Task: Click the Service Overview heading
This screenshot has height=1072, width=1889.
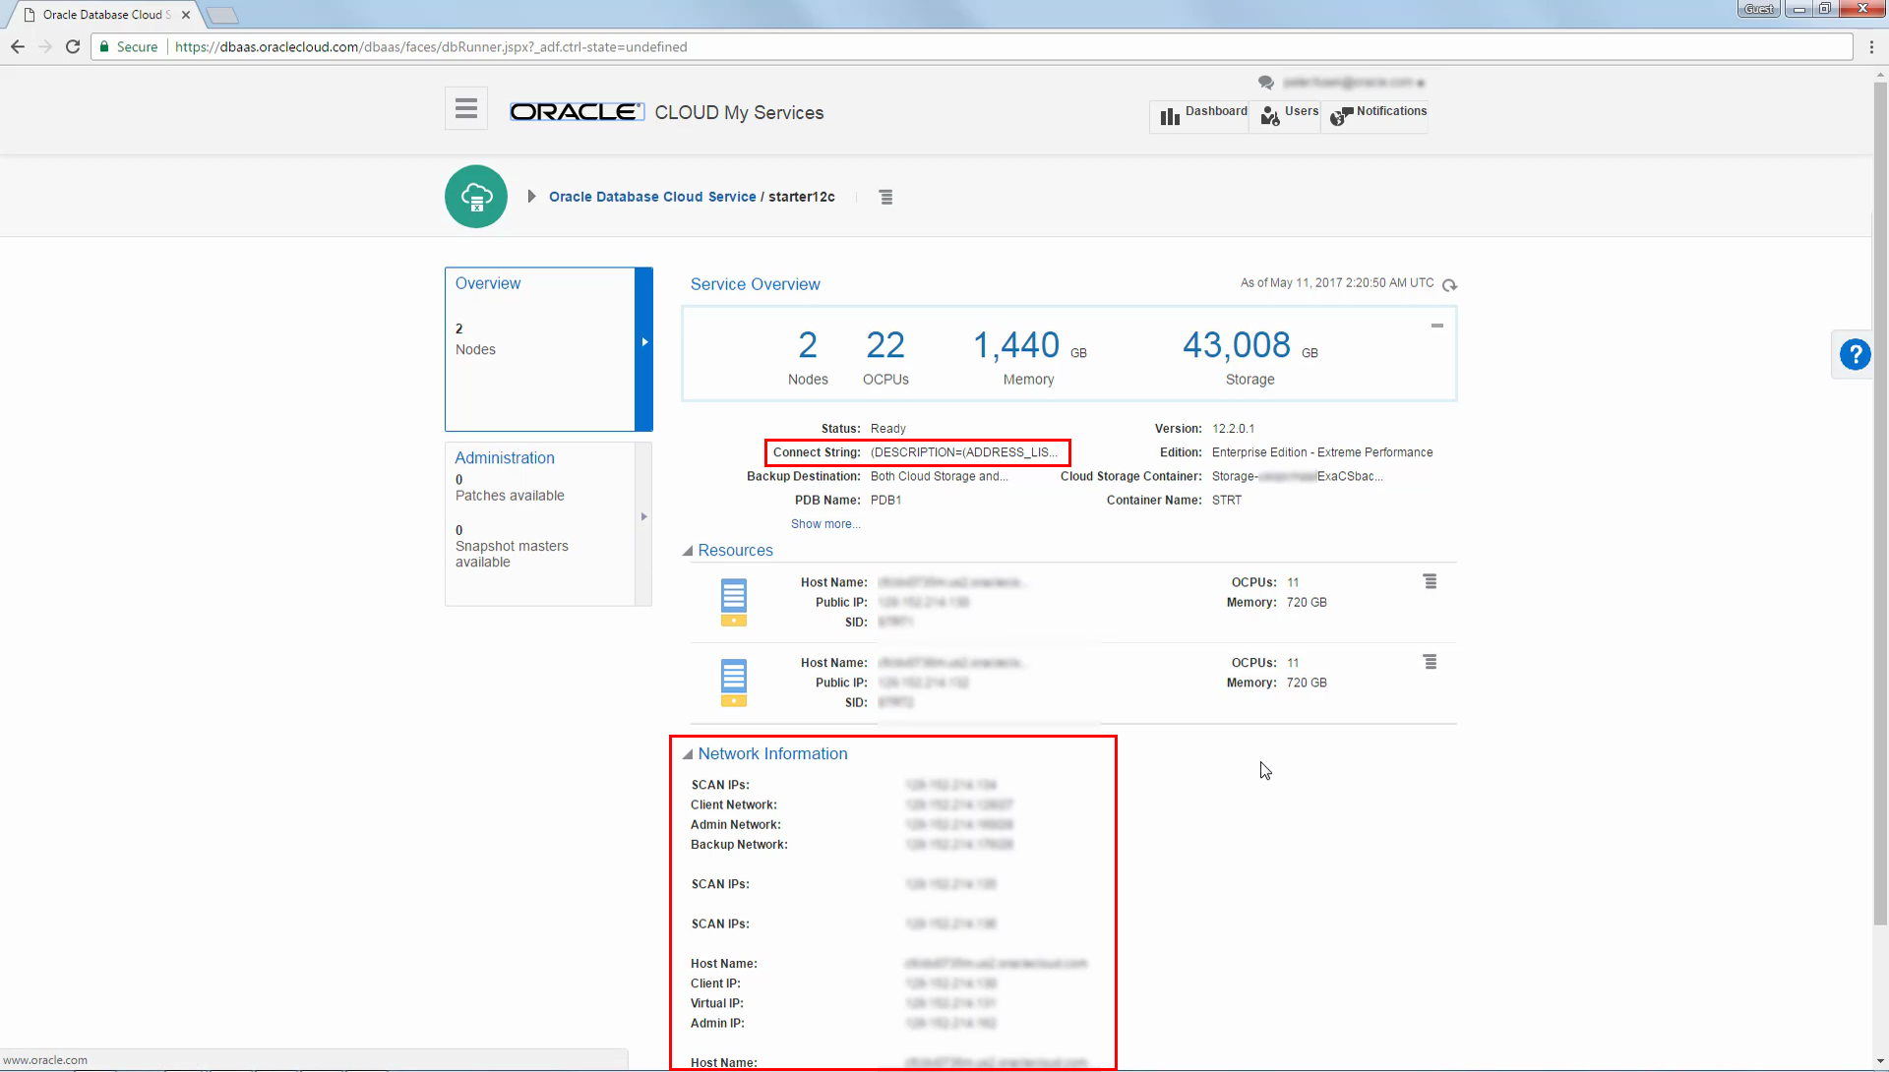Action: tap(755, 284)
